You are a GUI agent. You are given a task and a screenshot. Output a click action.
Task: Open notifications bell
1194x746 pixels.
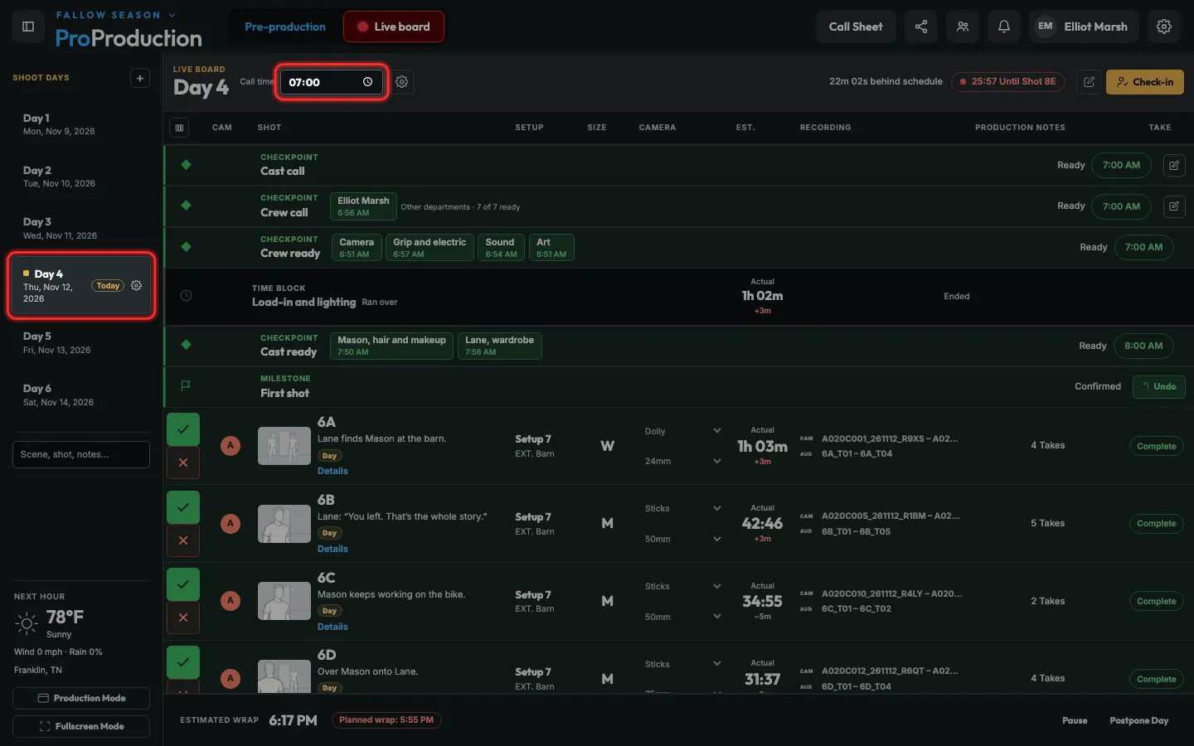tap(1004, 27)
